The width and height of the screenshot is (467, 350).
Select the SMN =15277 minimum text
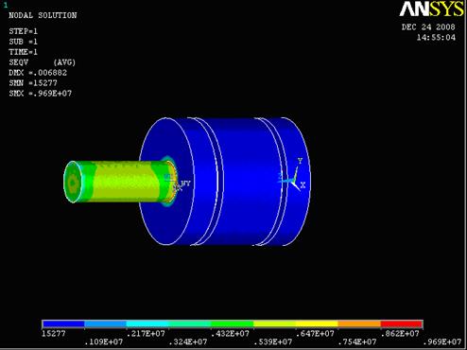[33, 83]
